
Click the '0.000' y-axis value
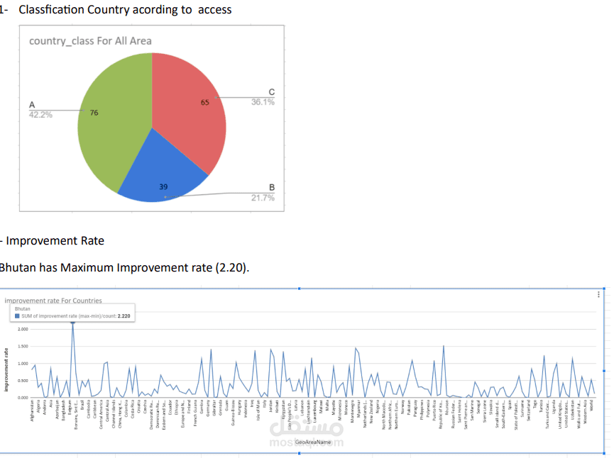pos(23,398)
